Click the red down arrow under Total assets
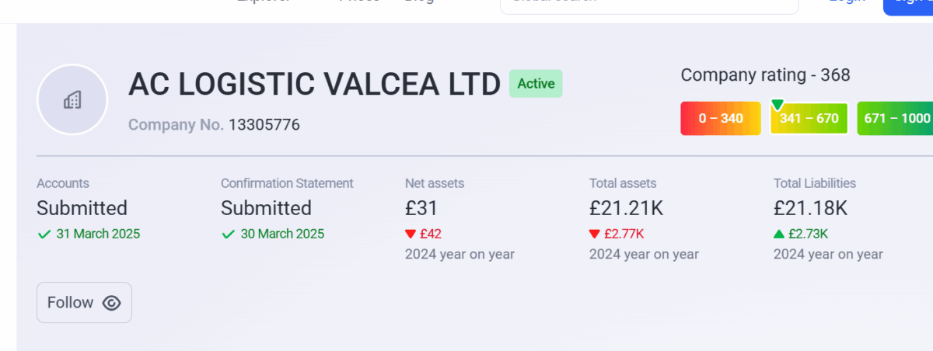Viewport: 933px width, 351px height. 595,234
